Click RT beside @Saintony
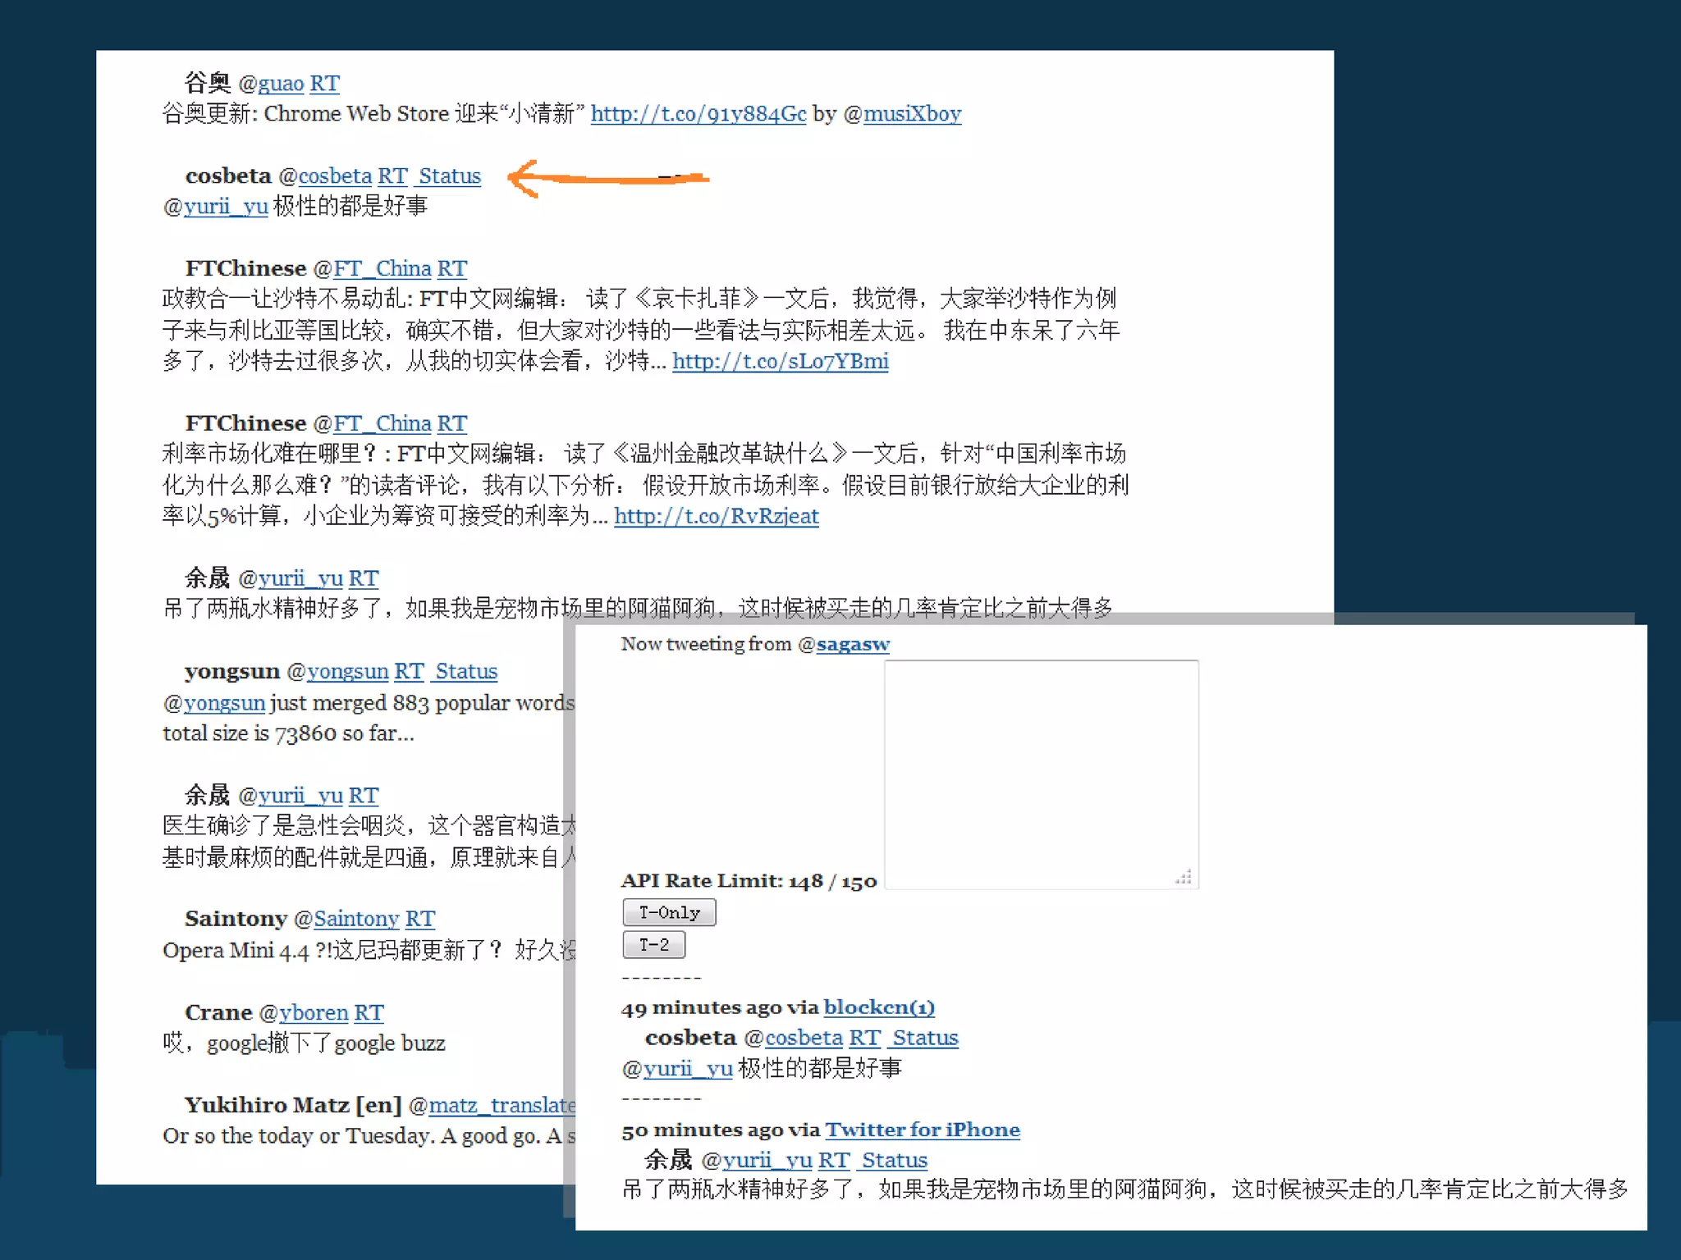1681x1260 pixels. tap(419, 919)
